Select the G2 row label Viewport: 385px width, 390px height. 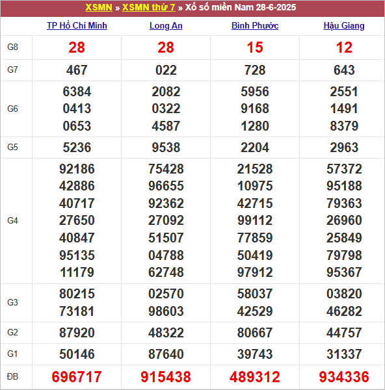click(13, 332)
